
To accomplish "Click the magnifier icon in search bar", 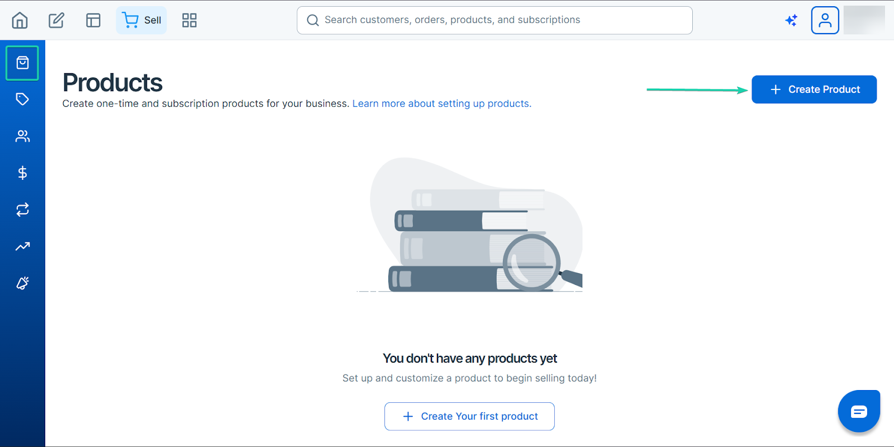I will (x=313, y=20).
